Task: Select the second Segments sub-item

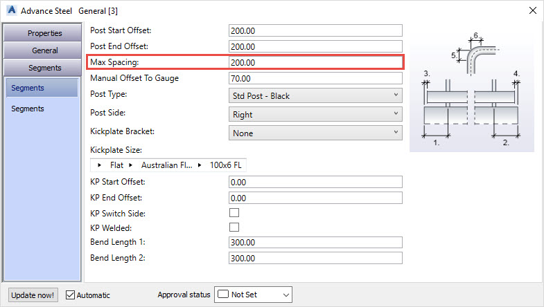Action: point(28,109)
